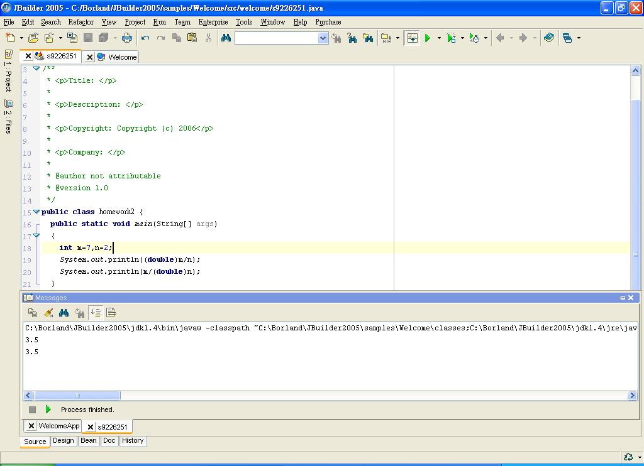The height and width of the screenshot is (466, 644).
Task: Collapse the main method fold at line 17
Action: coord(36,236)
